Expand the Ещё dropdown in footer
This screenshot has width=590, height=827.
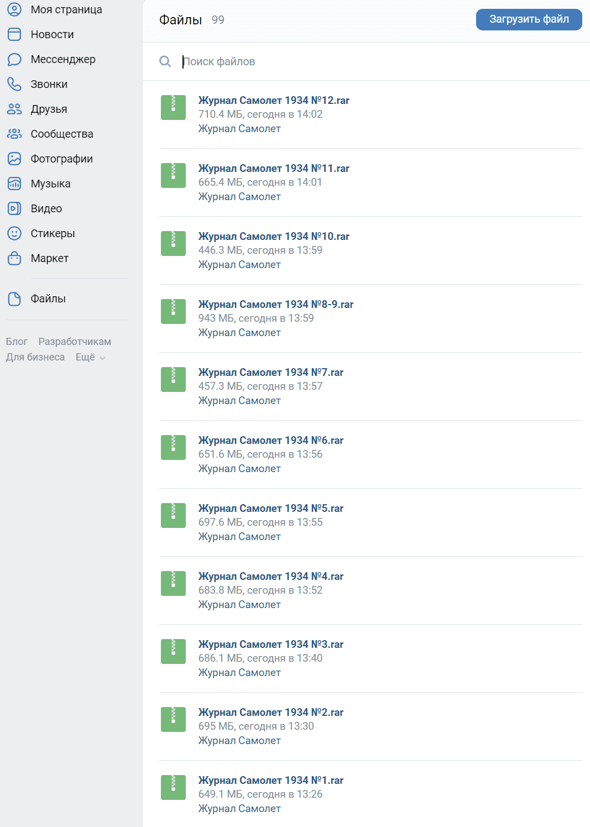coord(91,357)
